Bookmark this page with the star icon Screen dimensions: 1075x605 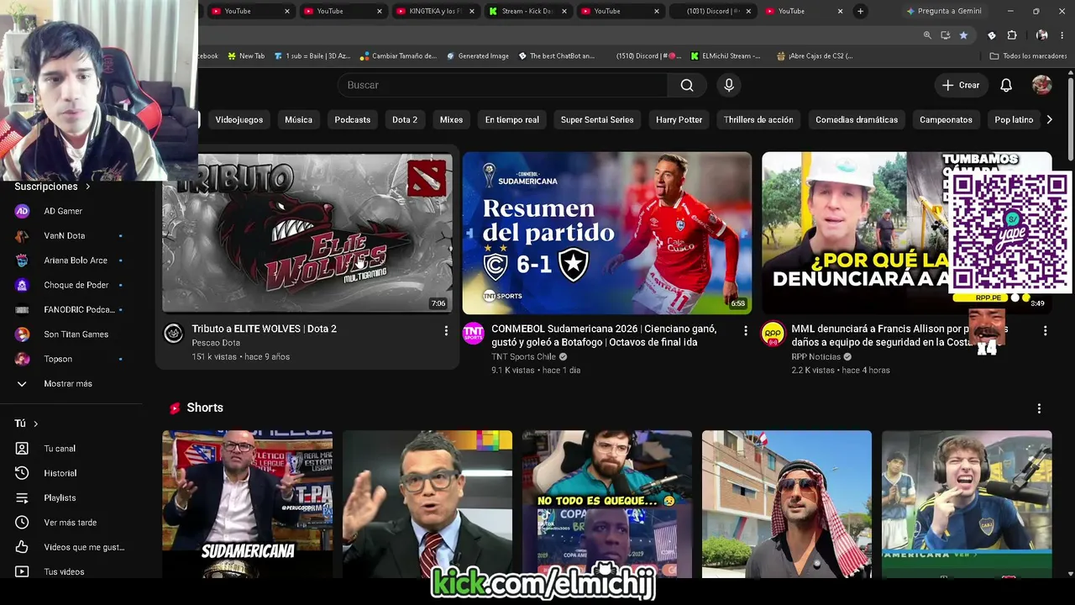click(963, 35)
